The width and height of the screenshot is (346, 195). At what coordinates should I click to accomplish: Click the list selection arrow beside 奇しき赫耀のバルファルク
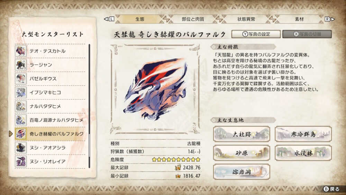click(11, 134)
